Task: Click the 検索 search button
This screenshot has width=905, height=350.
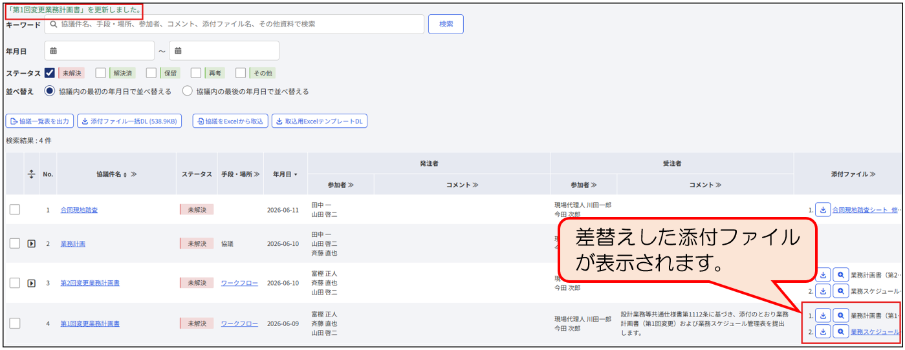Action: click(446, 24)
